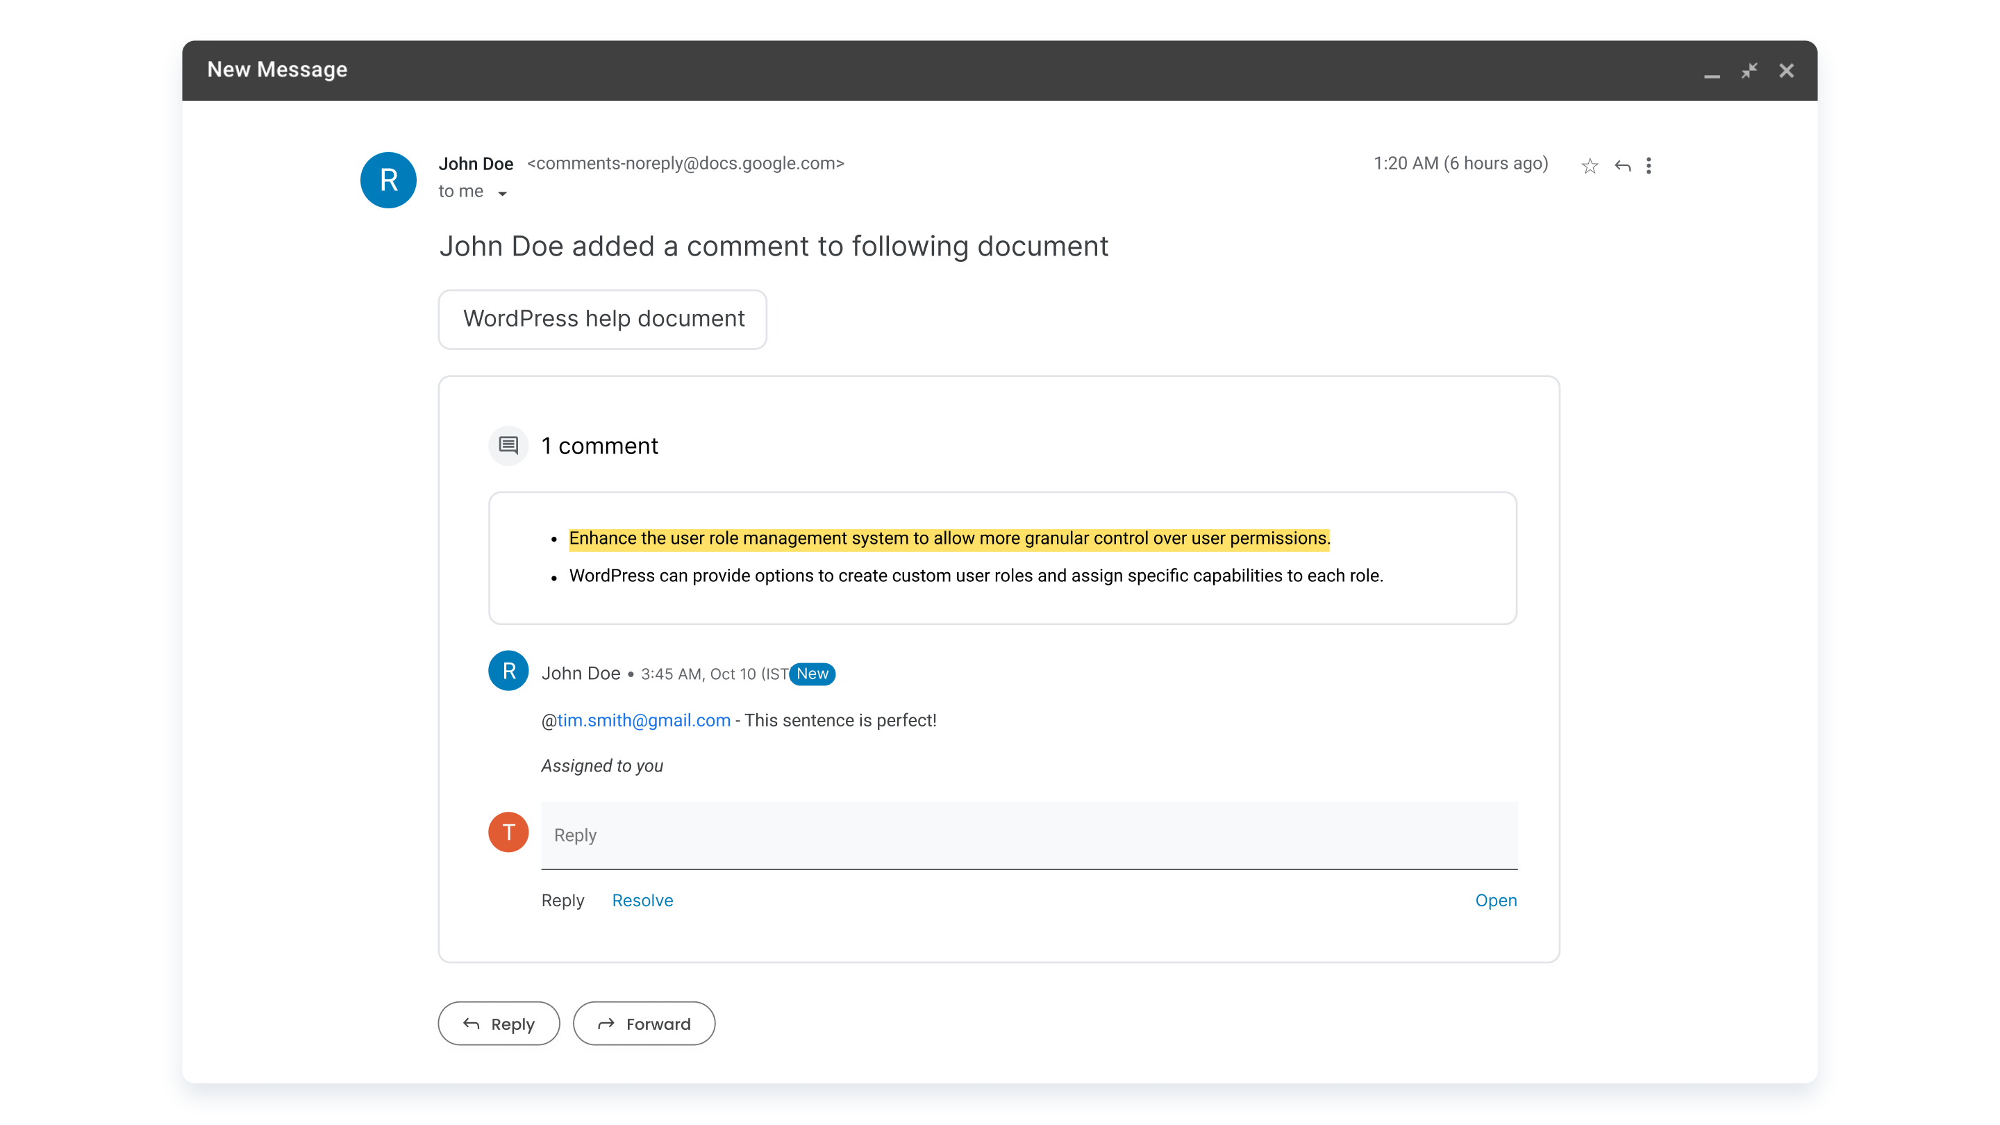This screenshot has height=1125, width=2000.
Task: Open the three-dot more options menu
Action: pos(1649,165)
